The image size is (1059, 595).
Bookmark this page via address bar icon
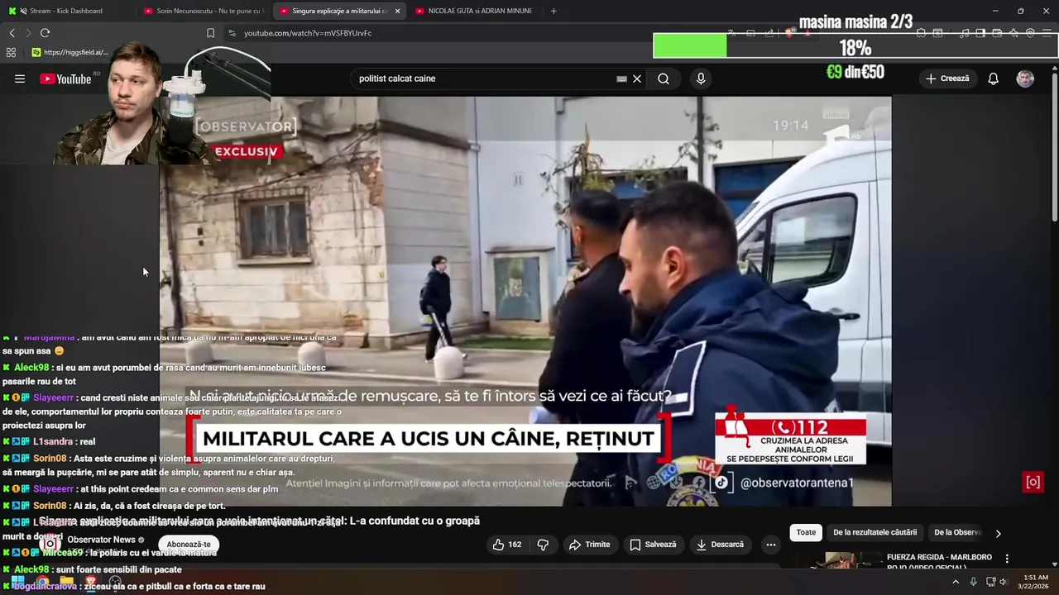pos(210,33)
